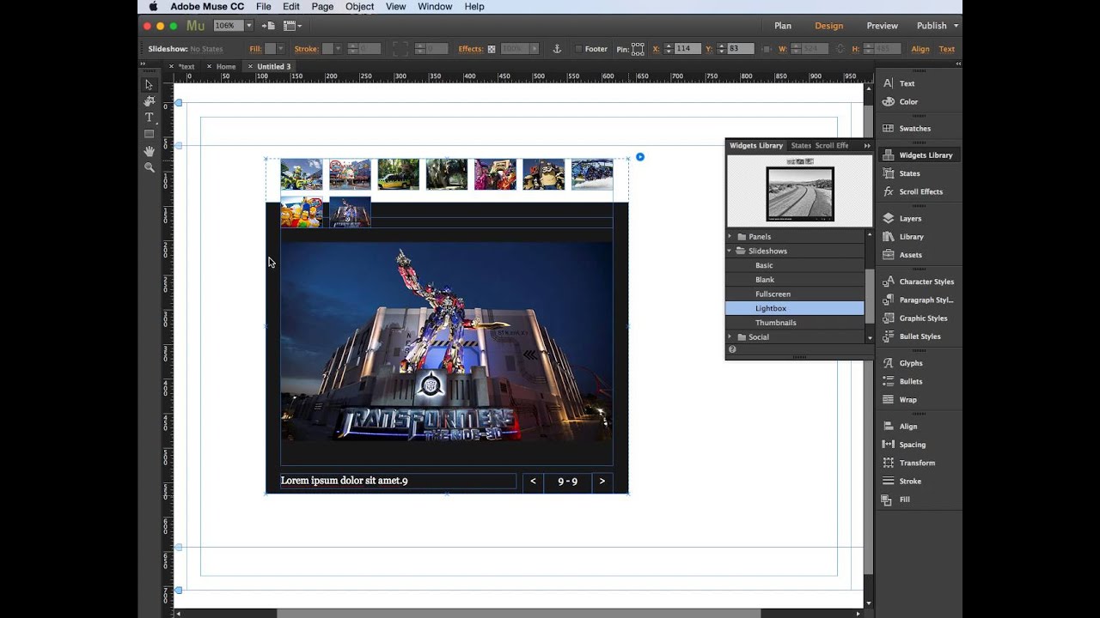Open the Apple menu

[153, 7]
